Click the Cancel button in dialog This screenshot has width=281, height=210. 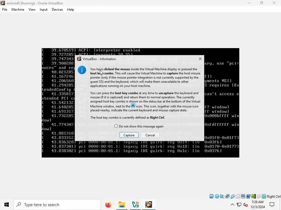click(150, 135)
